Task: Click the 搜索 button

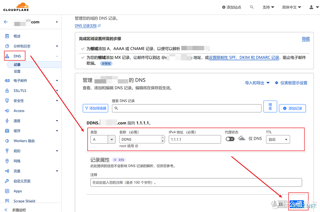Action: (x=270, y=106)
